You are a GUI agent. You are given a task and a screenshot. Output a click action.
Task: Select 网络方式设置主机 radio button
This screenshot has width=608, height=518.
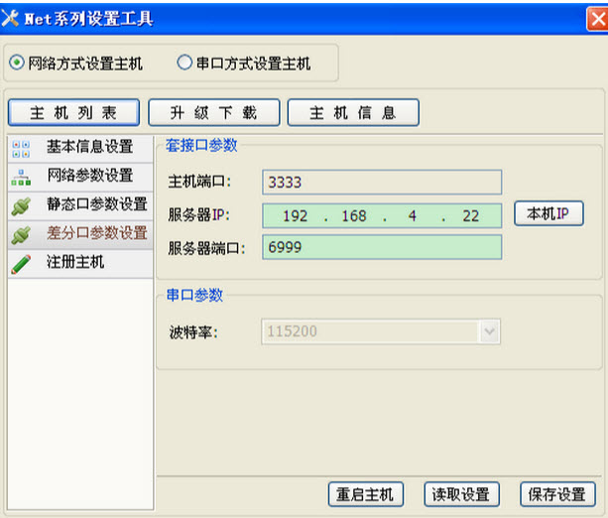coord(17,63)
